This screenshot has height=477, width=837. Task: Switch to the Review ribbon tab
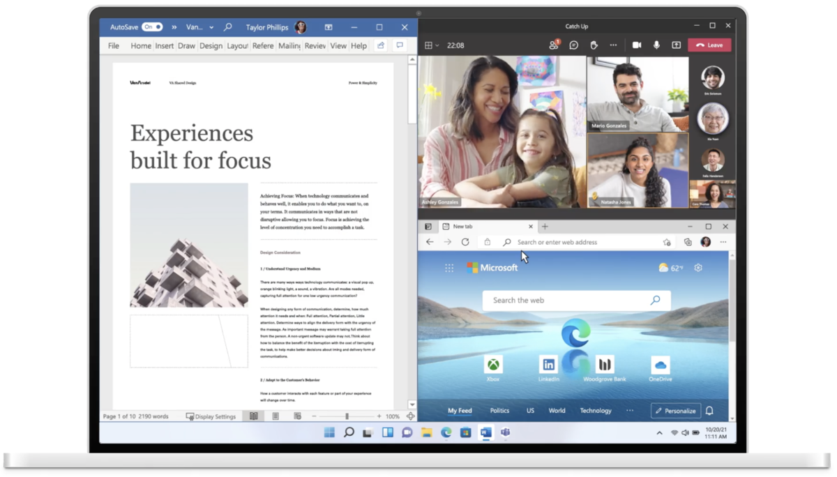315,46
